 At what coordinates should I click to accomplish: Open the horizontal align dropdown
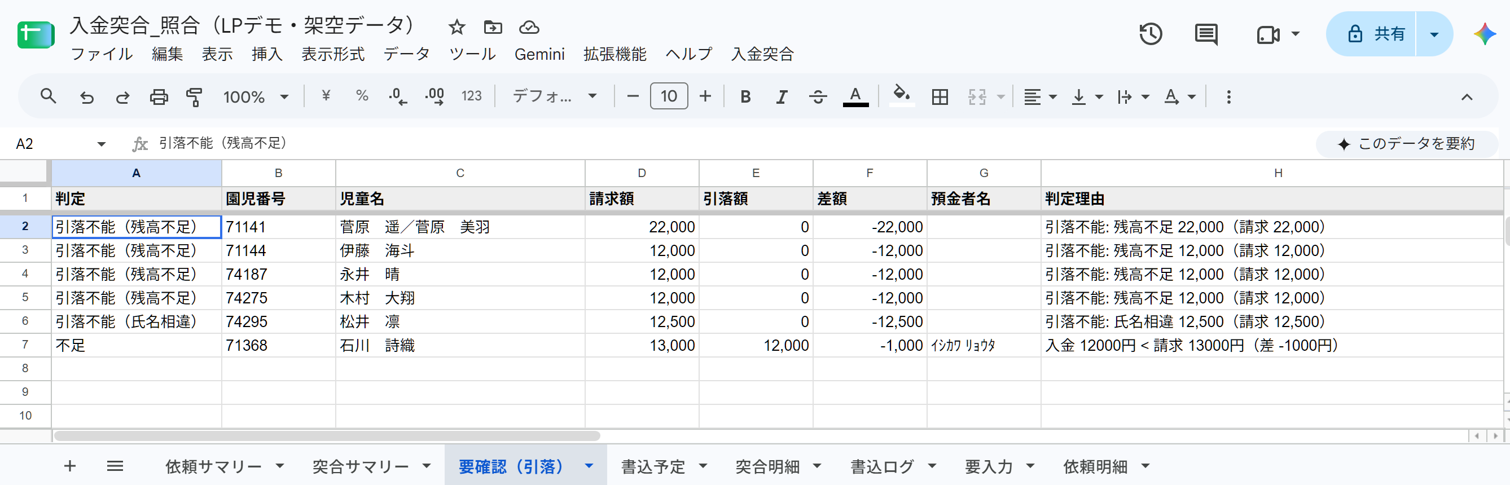pyautogui.click(x=1040, y=96)
